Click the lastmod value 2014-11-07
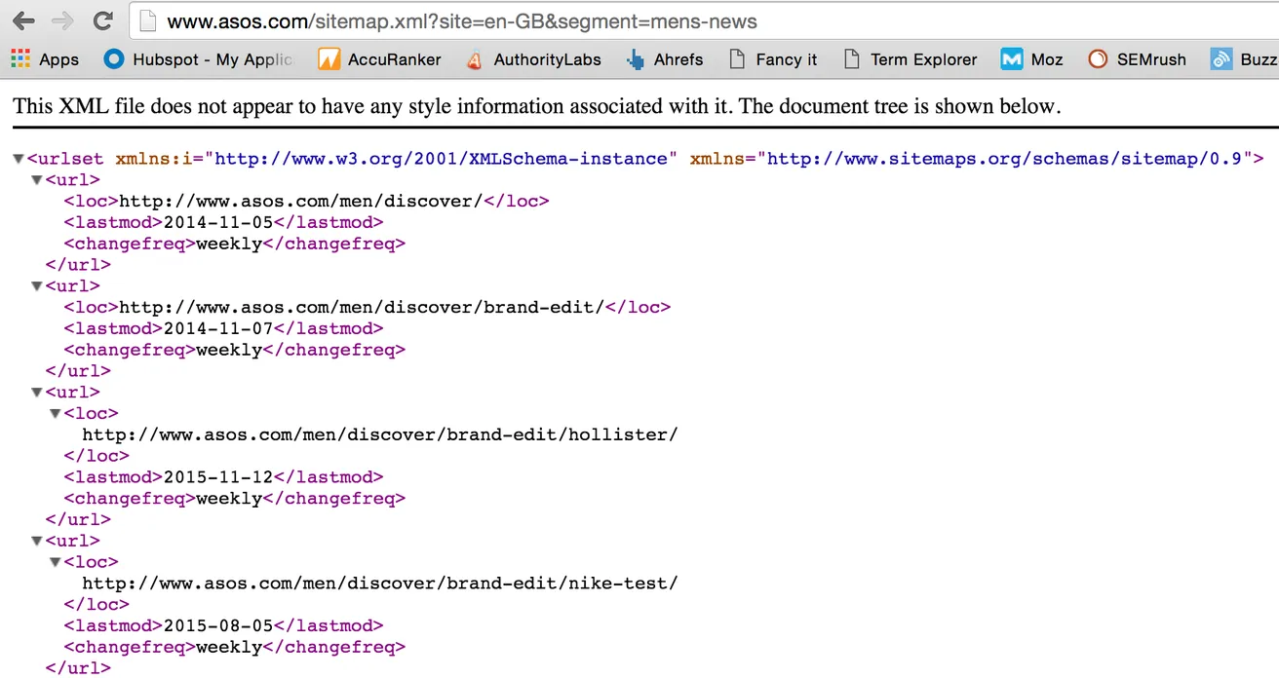Screen dimensions: 1279x678 coord(218,329)
